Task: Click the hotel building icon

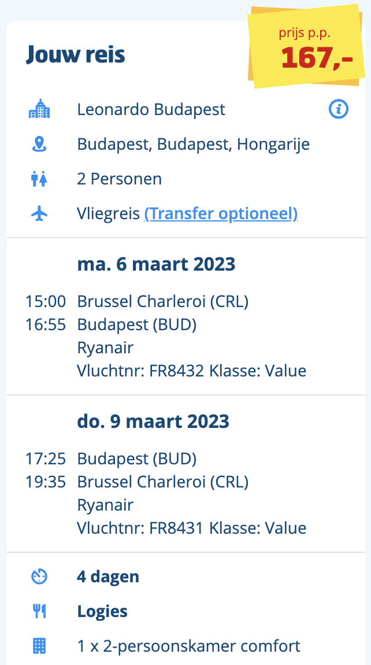Action: (39, 109)
